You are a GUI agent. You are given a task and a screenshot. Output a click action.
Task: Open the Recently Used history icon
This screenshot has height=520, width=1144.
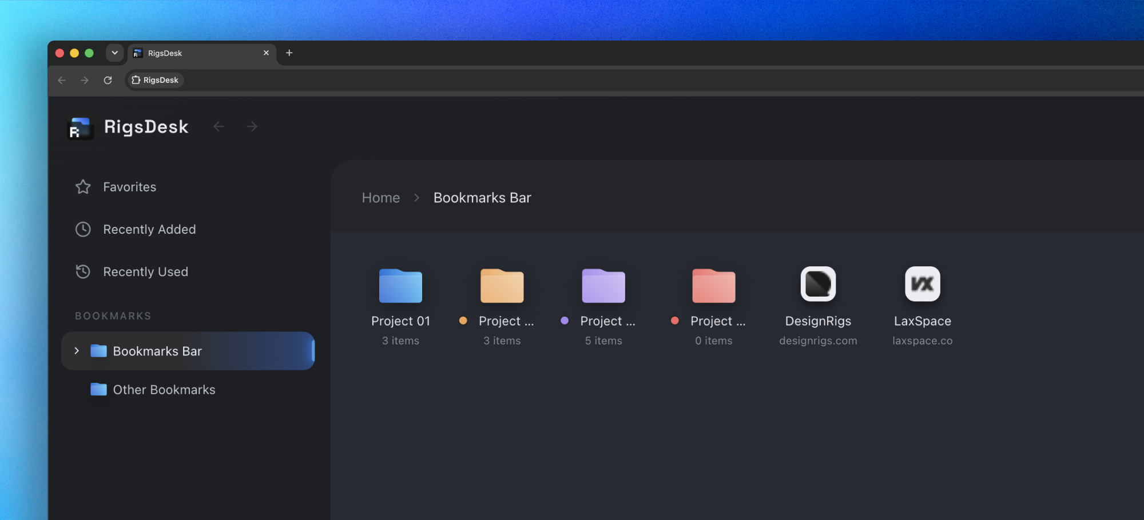pos(83,271)
